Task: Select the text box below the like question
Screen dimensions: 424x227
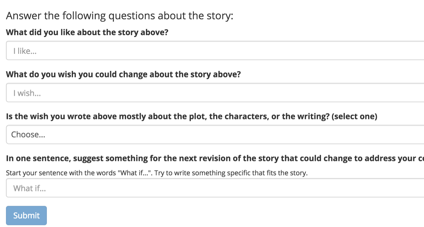Action: click(x=215, y=51)
